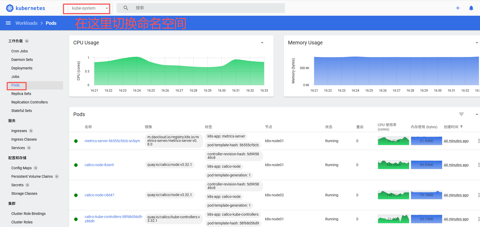
Task: Click green status dot of calico-node-c8d47
Action: [76, 195]
